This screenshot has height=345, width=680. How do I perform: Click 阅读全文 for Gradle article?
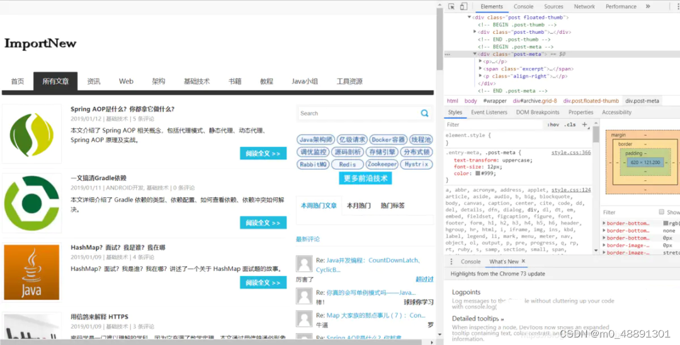[263, 222]
